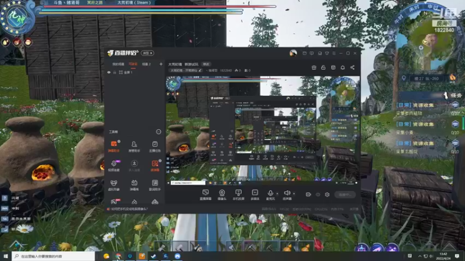465x261 pixels.
Task: Click the 化神 character portrait in game
Action: tap(17, 17)
